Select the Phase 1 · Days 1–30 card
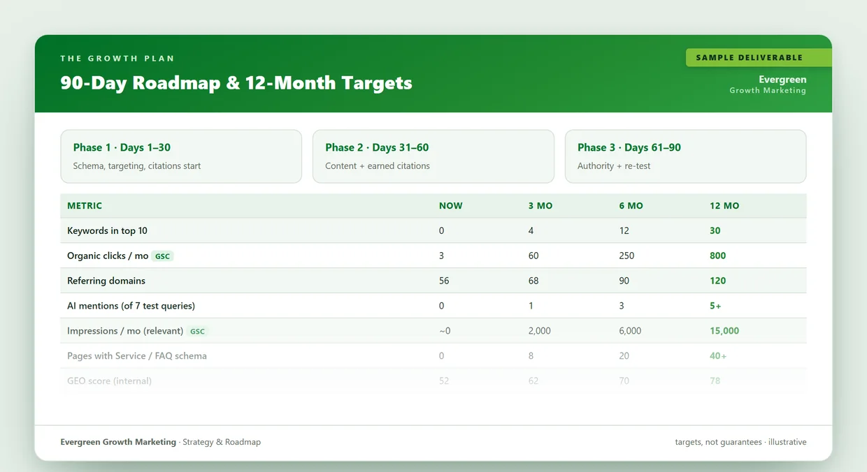Screen dimensions: 867x472 pyautogui.click(x=181, y=156)
